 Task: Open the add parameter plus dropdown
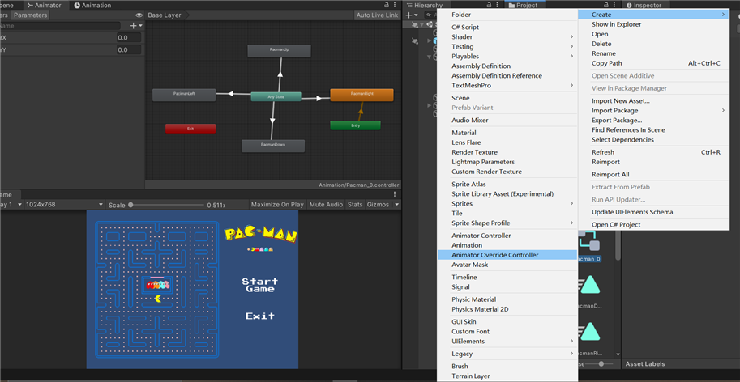pyautogui.click(x=136, y=26)
